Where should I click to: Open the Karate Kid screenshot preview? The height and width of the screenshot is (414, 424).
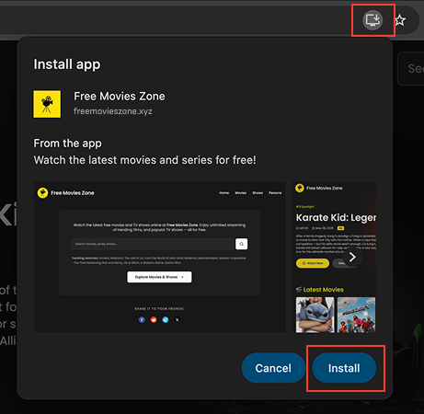tap(334, 257)
